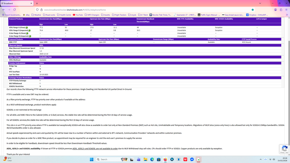Open WPS Office from the taskbar
The width and height of the screenshot is (290, 163).
[x=185, y=160]
